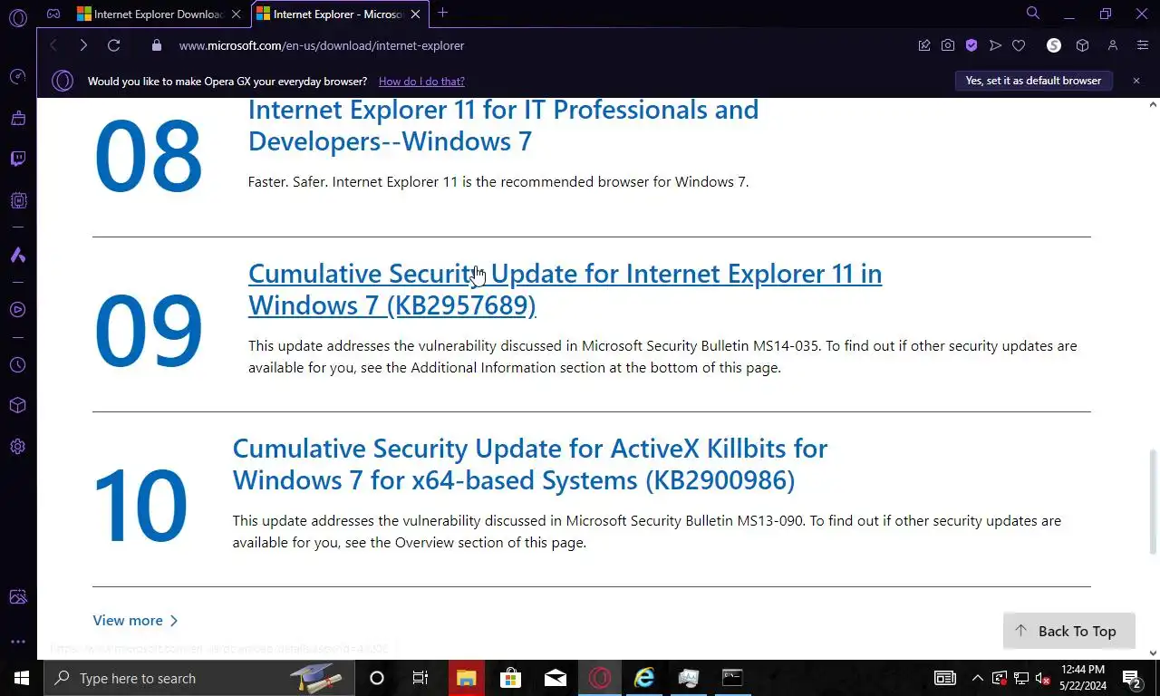The width and height of the screenshot is (1160, 696).
Task: Open GX Cleaner broom icon in sidebar
Action: (x=17, y=118)
